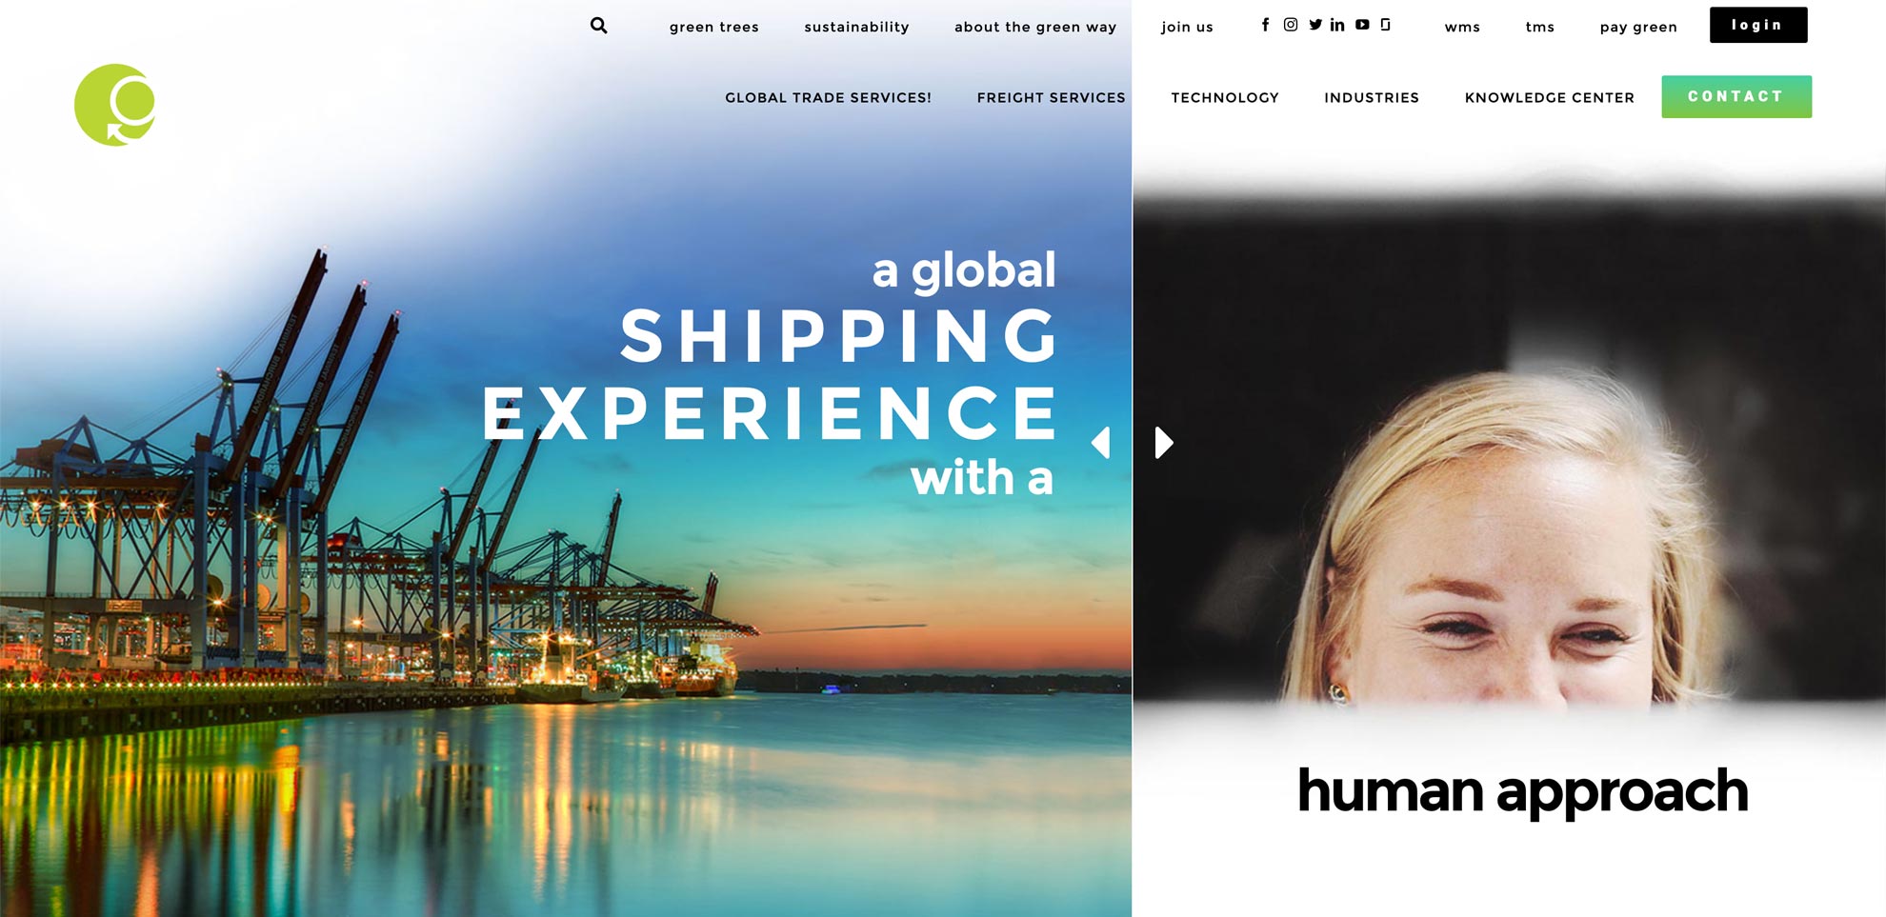1886x917 pixels.
Task: Follow the green trees link
Action: [x=714, y=27]
